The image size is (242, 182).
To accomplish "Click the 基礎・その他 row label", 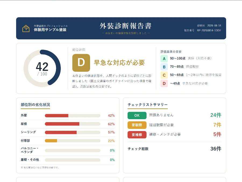I will point(30,160).
